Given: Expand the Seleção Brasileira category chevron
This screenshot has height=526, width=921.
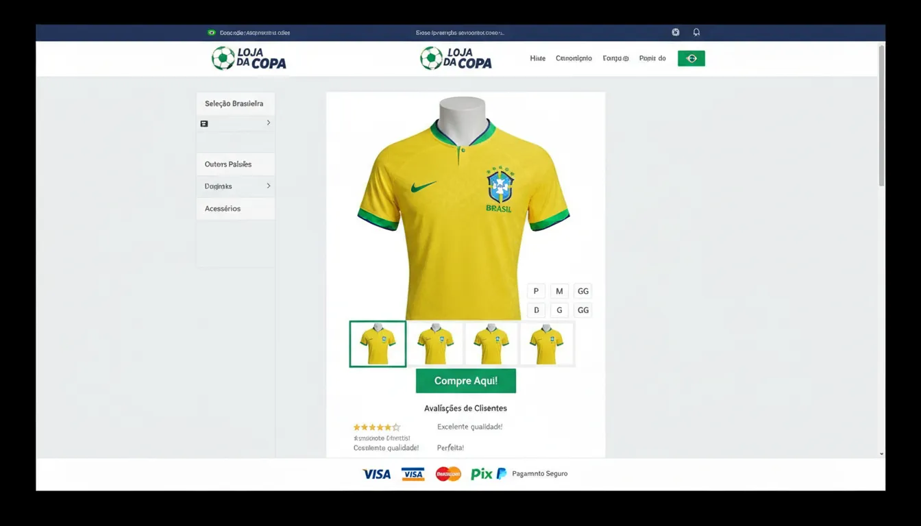Looking at the screenshot, I should pos(269,123).
